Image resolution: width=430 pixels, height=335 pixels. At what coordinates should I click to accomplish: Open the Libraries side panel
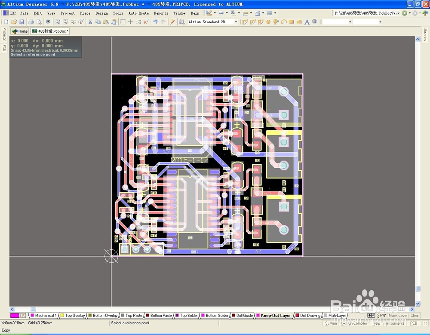(x=425, y=34)
